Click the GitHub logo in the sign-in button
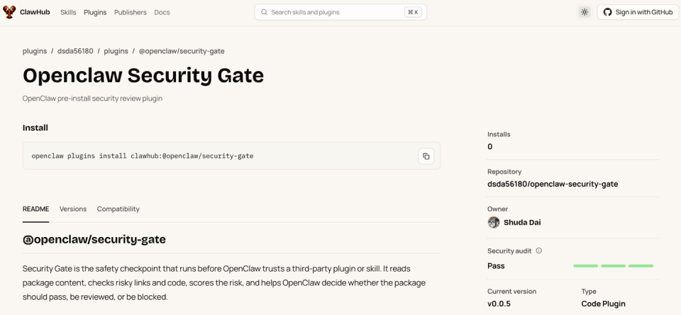 point(608,12)
